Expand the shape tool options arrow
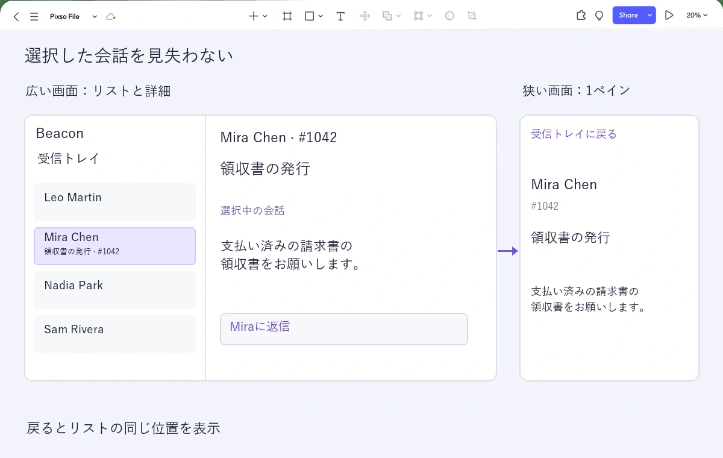Image resolution: width=723 pixels, height=458 pixels. point(321,16)
